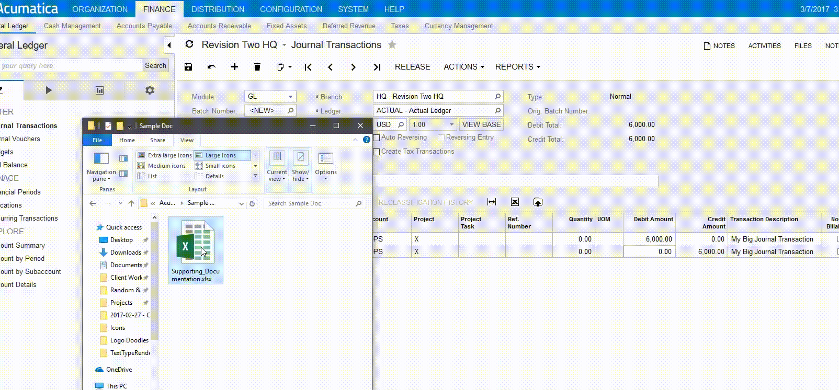
Task: Open Currency USD lookup magnifier
Action: [x=401, y=124]
